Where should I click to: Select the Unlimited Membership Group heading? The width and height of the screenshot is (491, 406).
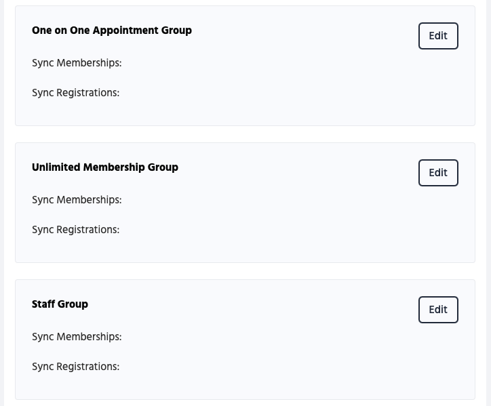tap(105, 167)
